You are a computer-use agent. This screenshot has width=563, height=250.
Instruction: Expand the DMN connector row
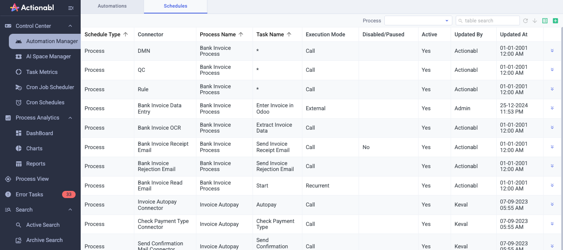[x=552, y=51]
